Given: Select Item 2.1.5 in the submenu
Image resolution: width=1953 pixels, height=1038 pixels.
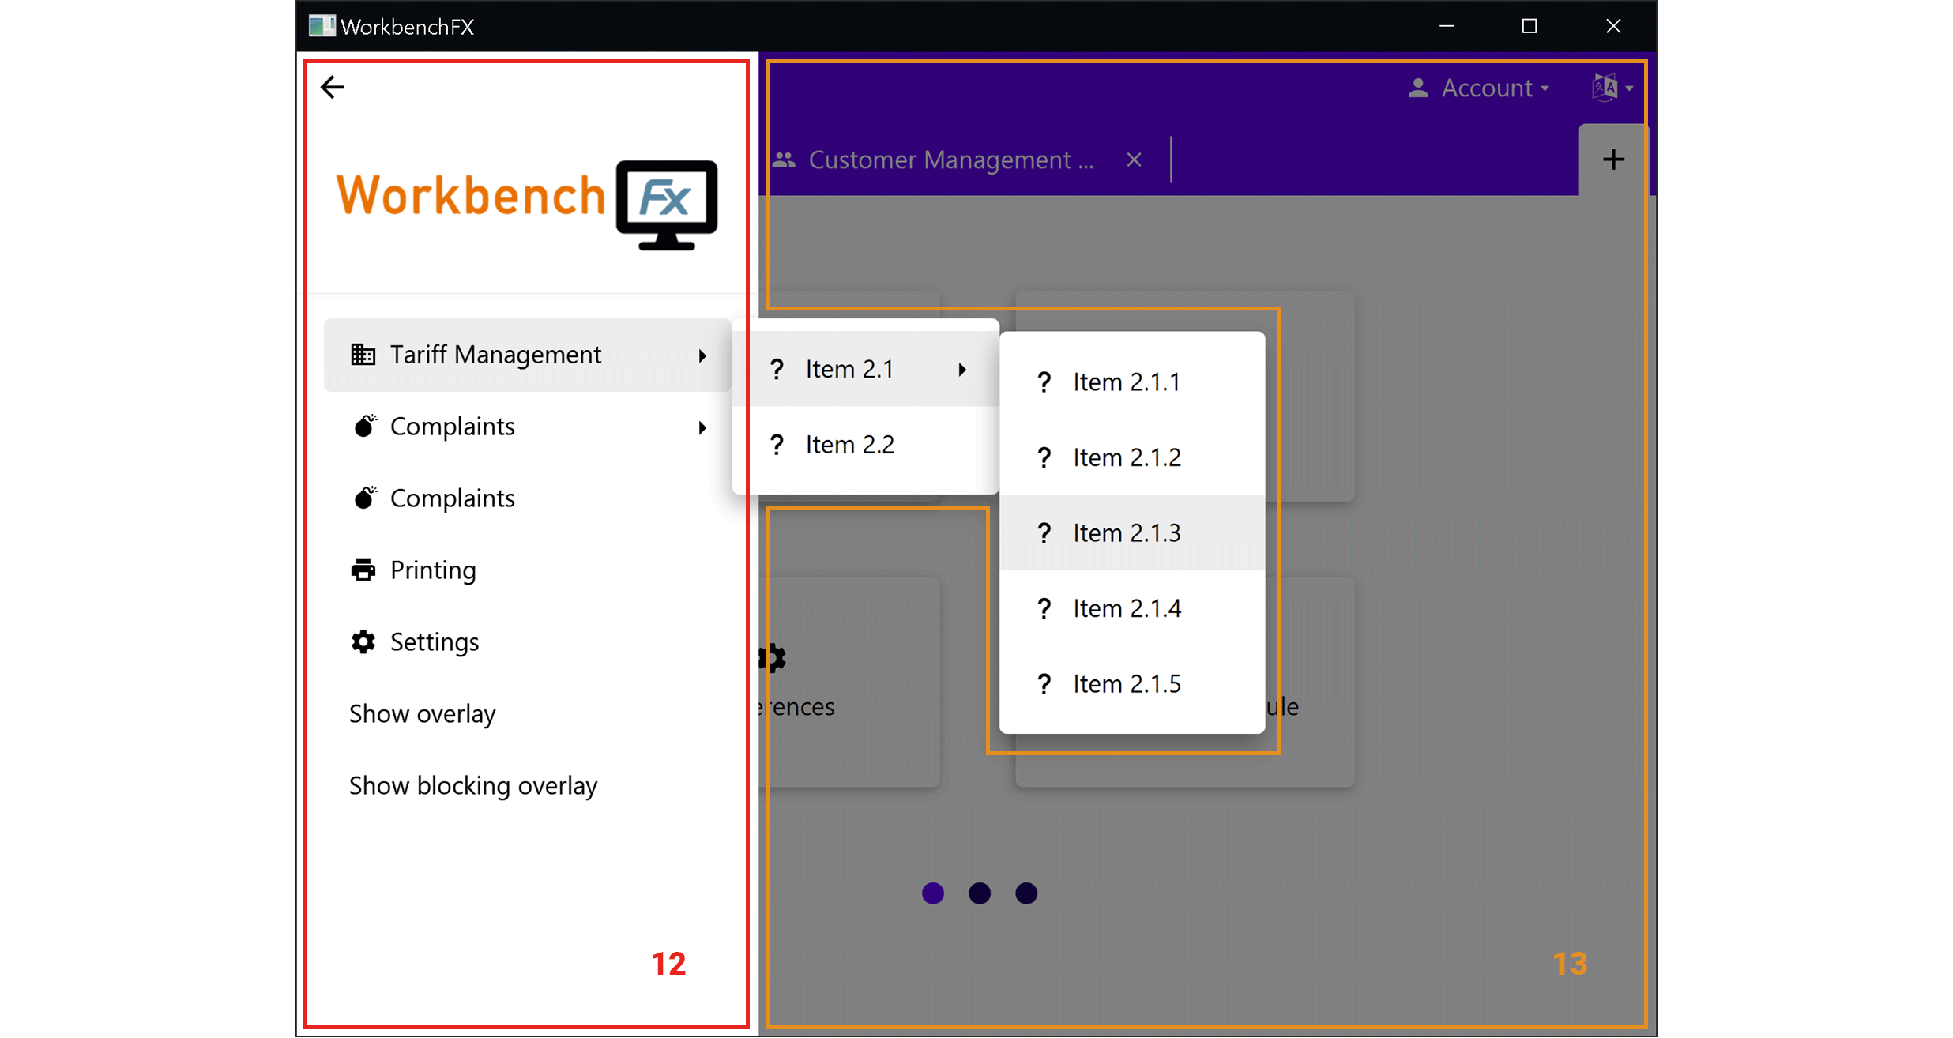Looking at the screenshot, I should click(1127, 684).
